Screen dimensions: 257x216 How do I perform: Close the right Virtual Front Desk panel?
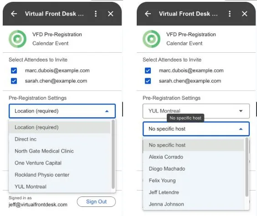pos(245,14)
